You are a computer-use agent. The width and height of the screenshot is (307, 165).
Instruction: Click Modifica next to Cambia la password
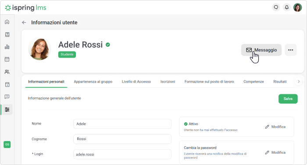click(275, 152)
